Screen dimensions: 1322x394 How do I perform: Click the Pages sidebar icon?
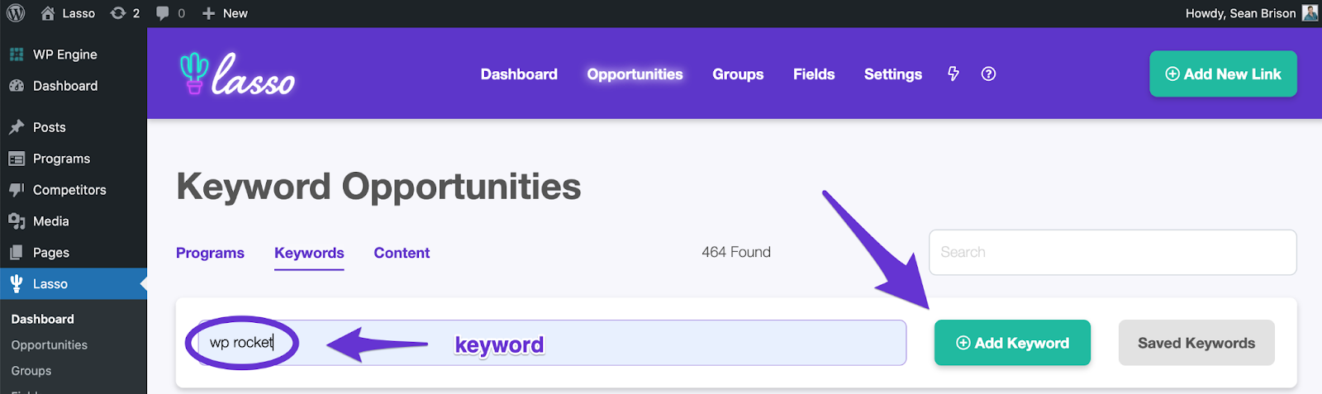17,253
